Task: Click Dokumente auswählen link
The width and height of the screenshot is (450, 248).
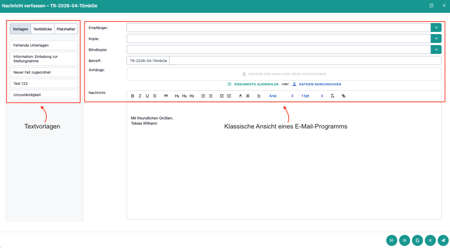Action: tap(253, 84)
